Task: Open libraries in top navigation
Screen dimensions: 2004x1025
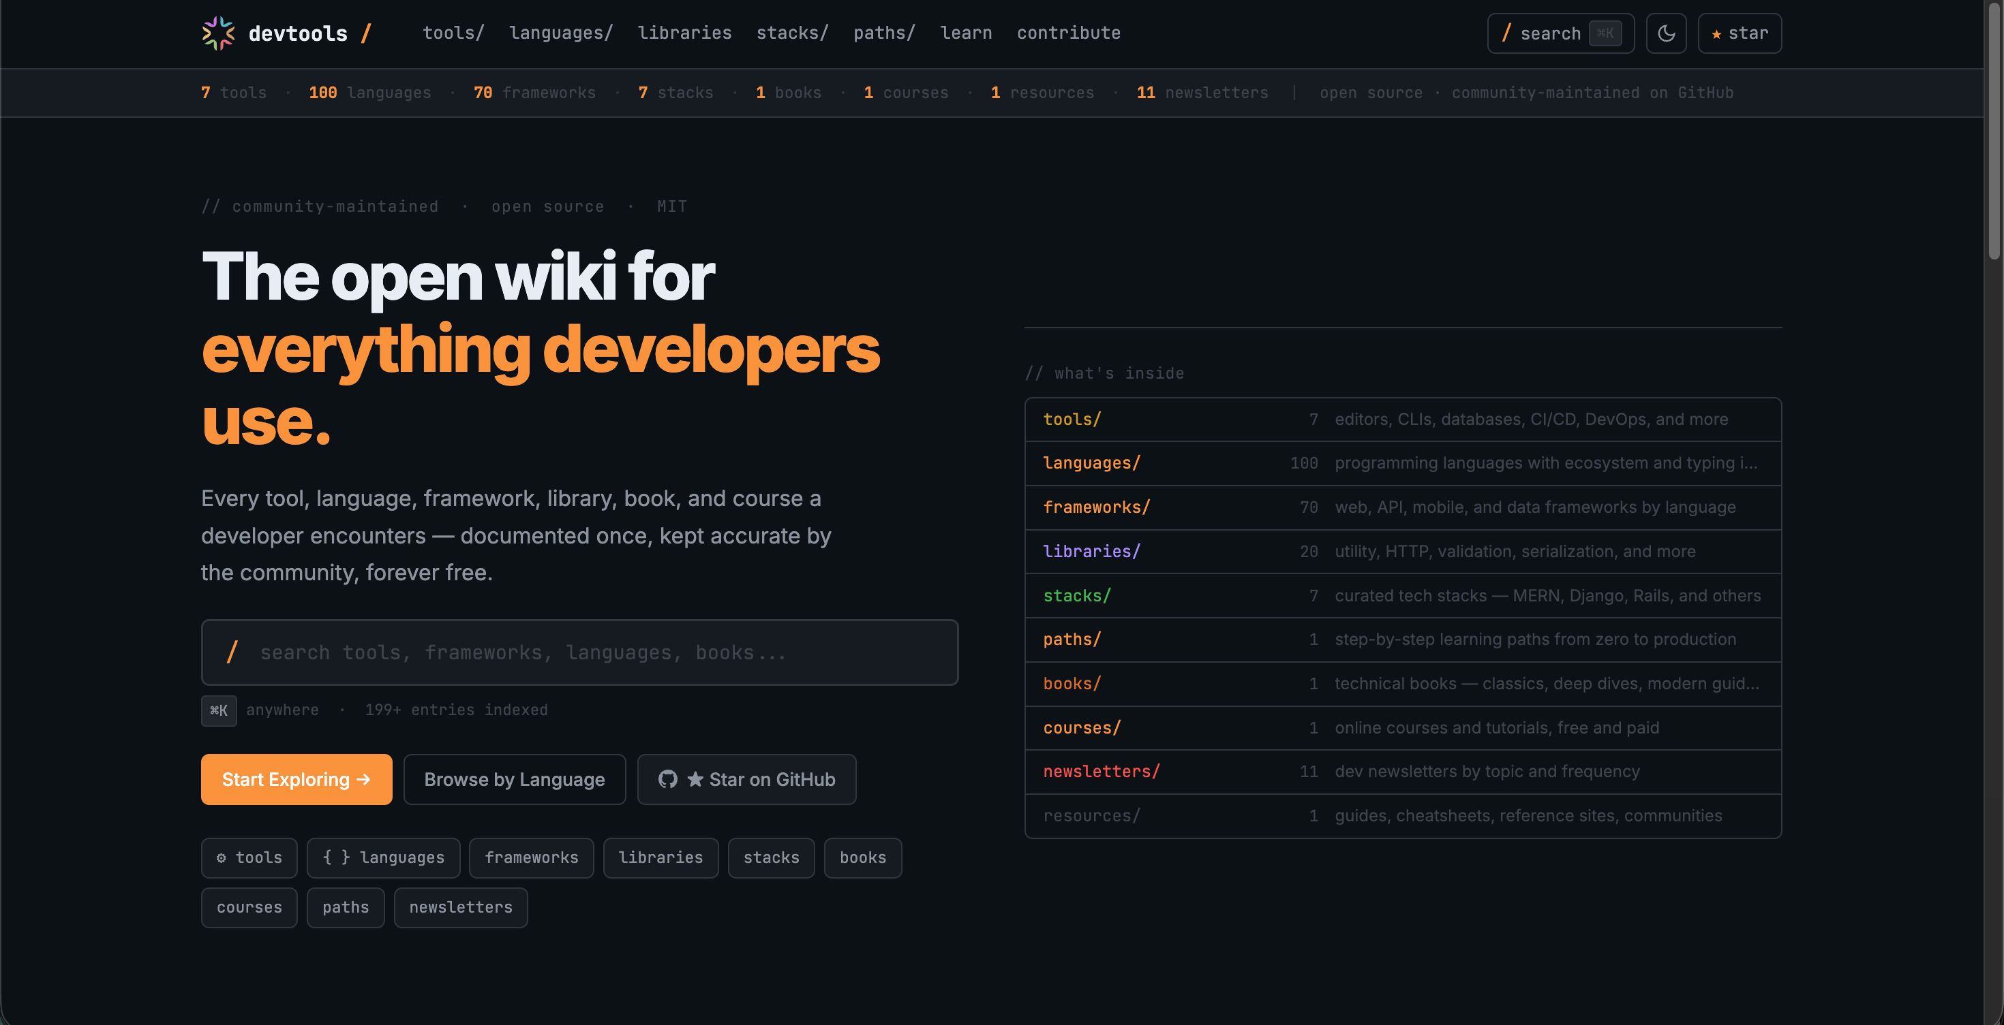Action: 684,33
